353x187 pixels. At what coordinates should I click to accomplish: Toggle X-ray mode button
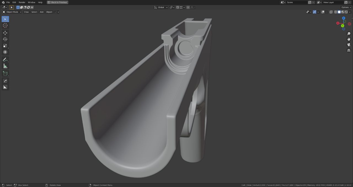[331, 12]
